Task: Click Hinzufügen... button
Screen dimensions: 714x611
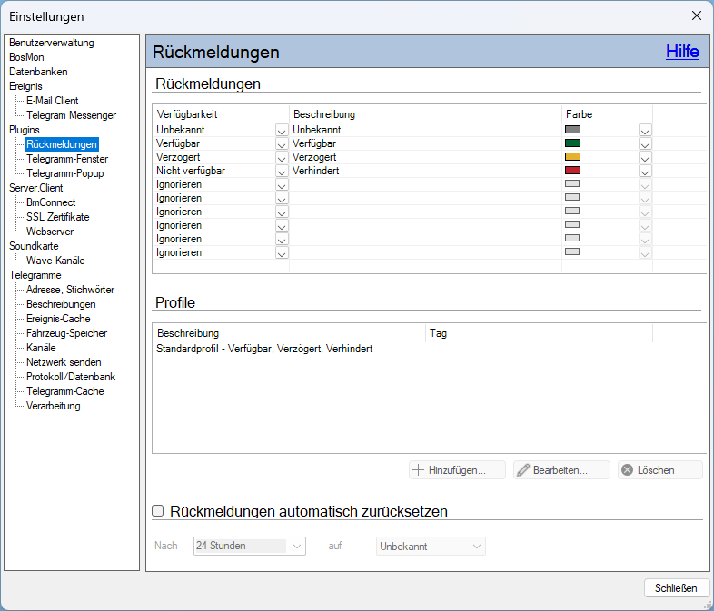Action: tap(457, 470)
